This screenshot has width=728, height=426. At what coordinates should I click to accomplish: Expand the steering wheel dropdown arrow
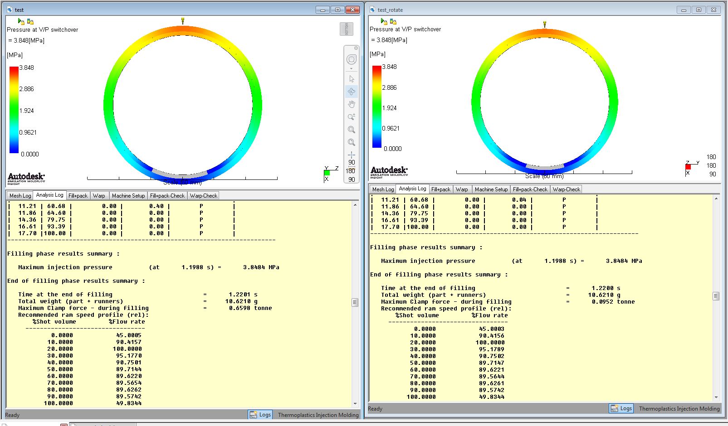tap(352, 69)
